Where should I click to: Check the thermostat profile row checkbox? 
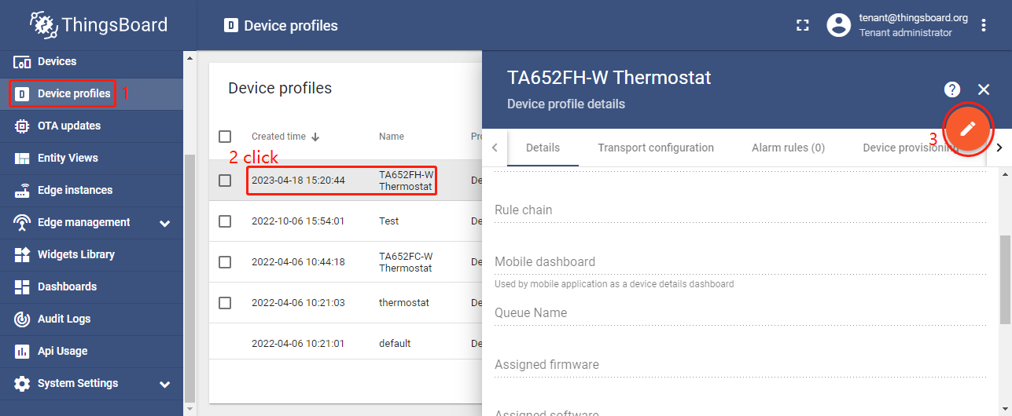pos(225,303)
